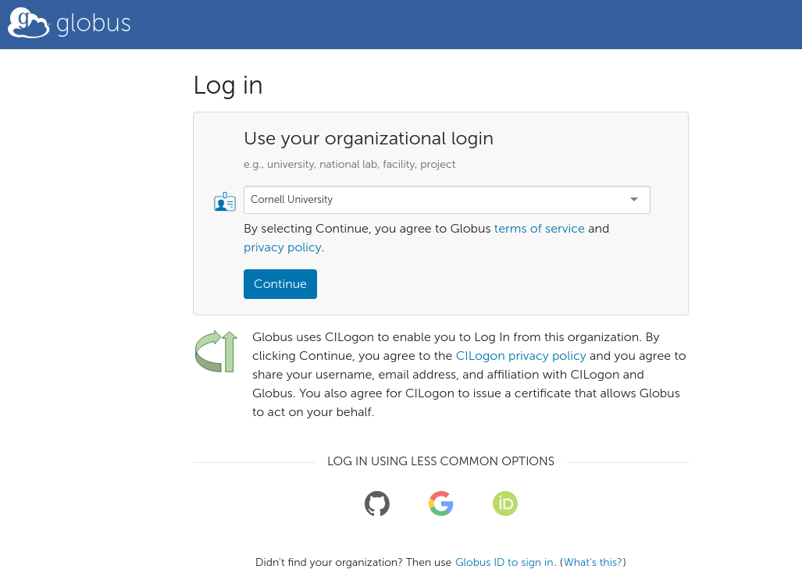Click the globus header wordmark
The image size is (802, 587).
pos(94,23)
